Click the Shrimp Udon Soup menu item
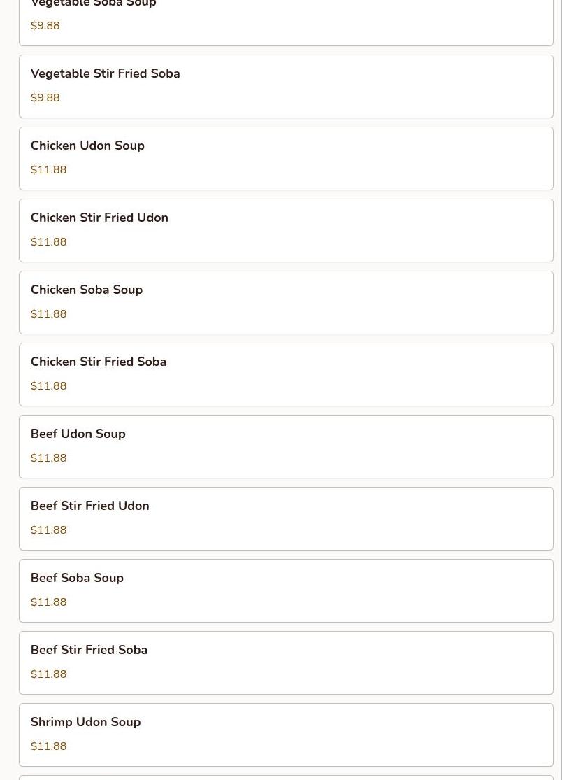The height and width of the screenshot is (780, 576). 285,735
